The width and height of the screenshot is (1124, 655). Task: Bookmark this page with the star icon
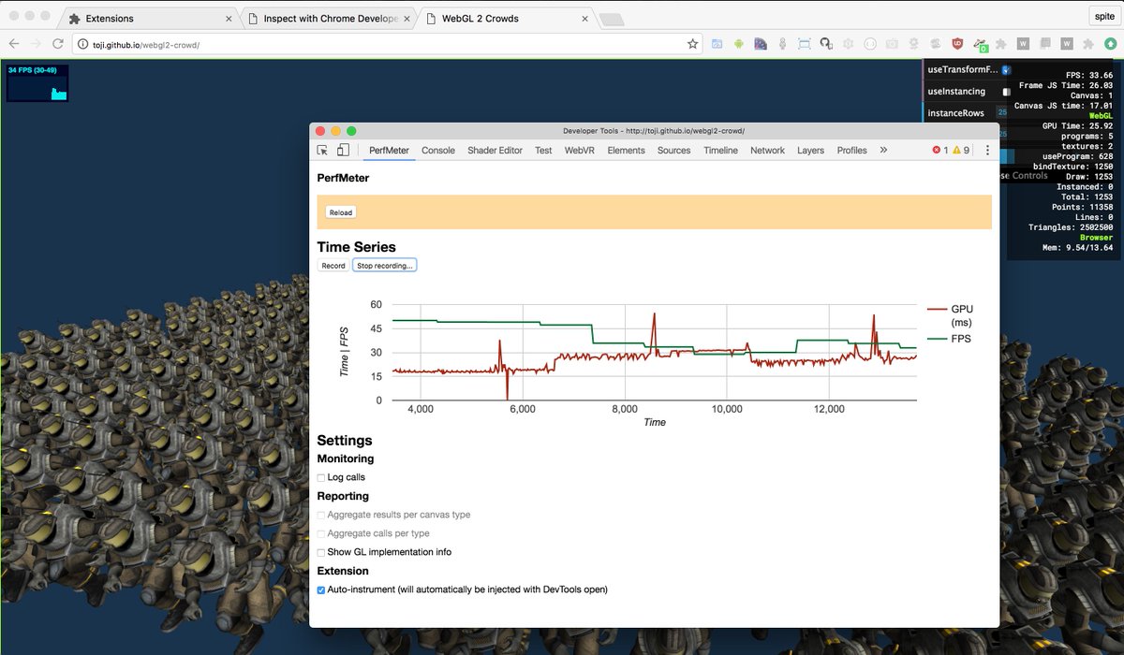pyautogui.click(x=692, y=44)
